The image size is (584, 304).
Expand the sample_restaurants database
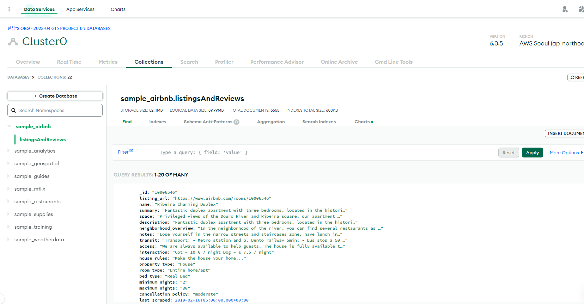click(8, 201)
